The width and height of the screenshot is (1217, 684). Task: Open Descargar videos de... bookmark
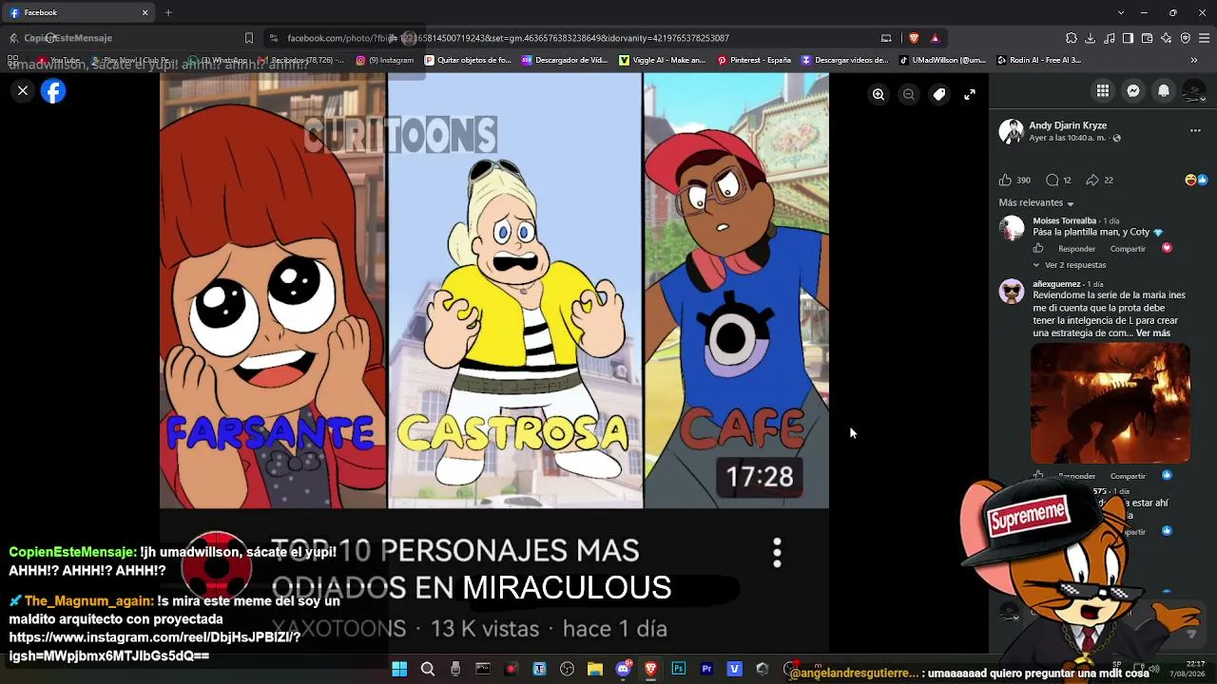(x=844, y=60)
